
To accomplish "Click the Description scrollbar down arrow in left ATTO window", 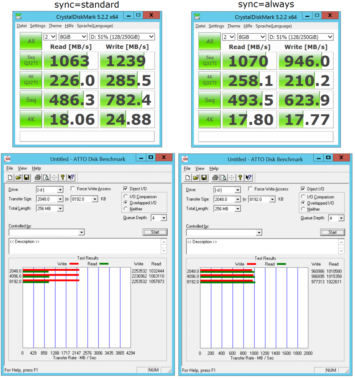I will (164, 250).
